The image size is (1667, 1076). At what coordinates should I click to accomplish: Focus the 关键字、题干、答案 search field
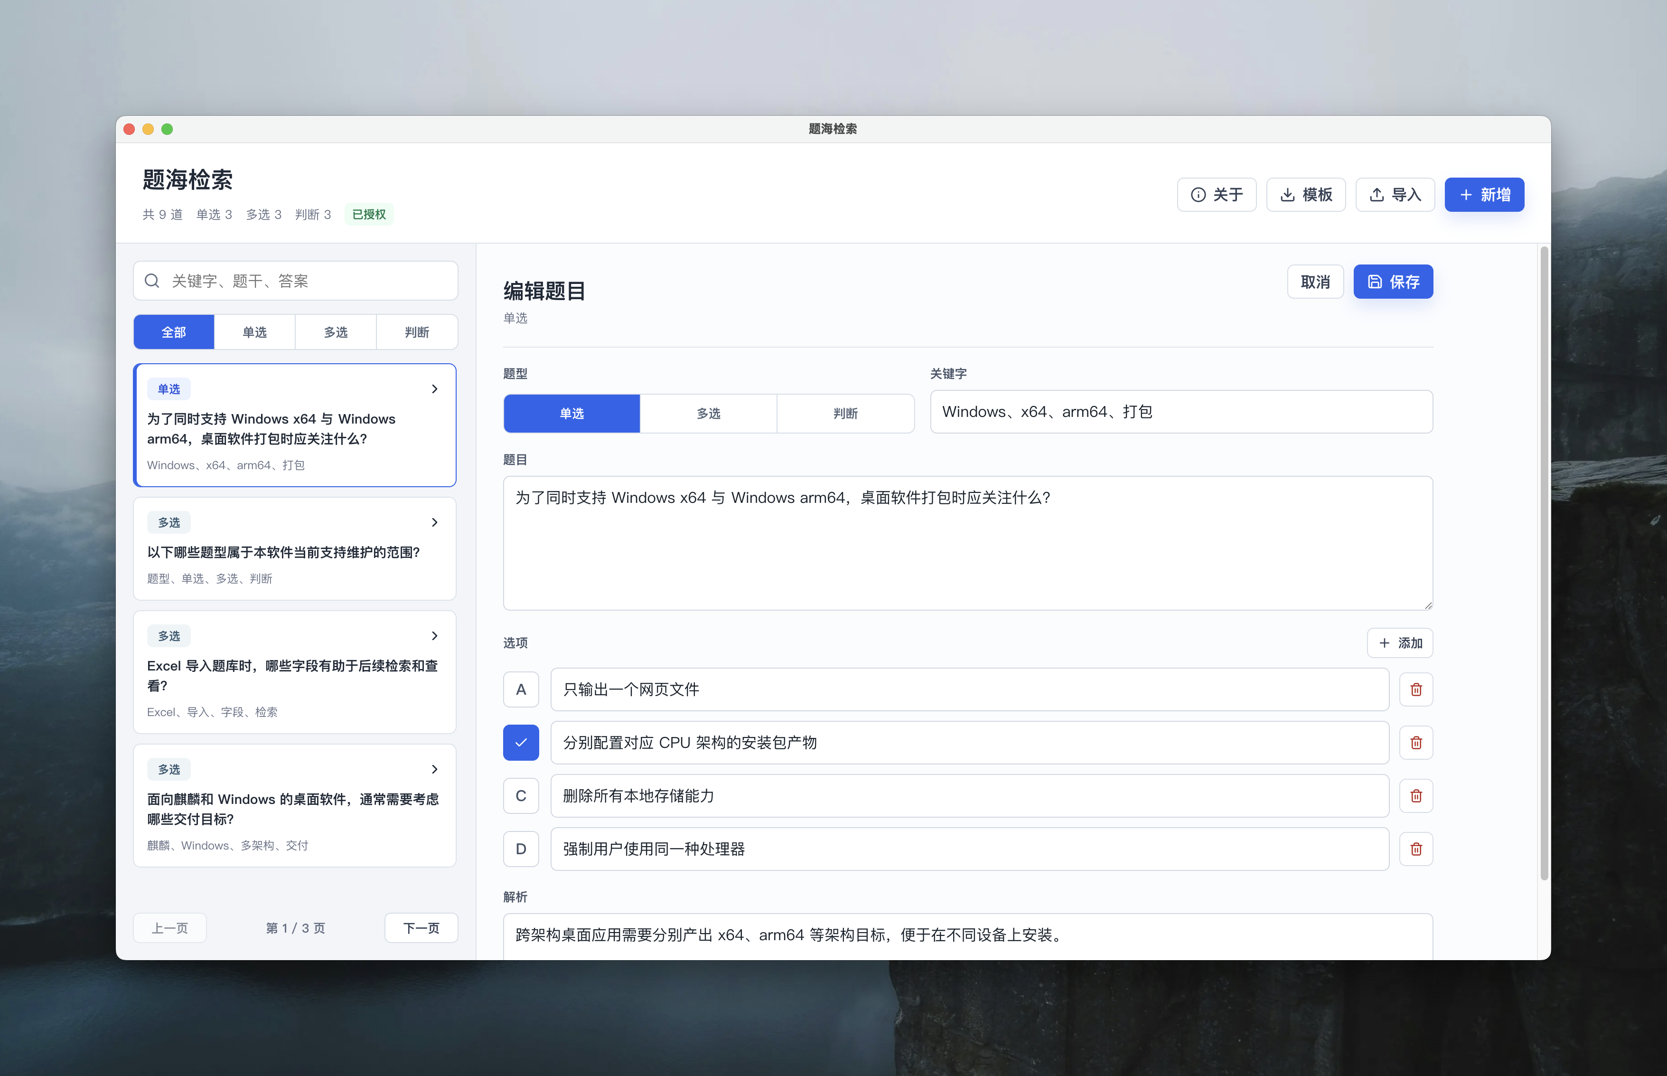click(295, 281)
